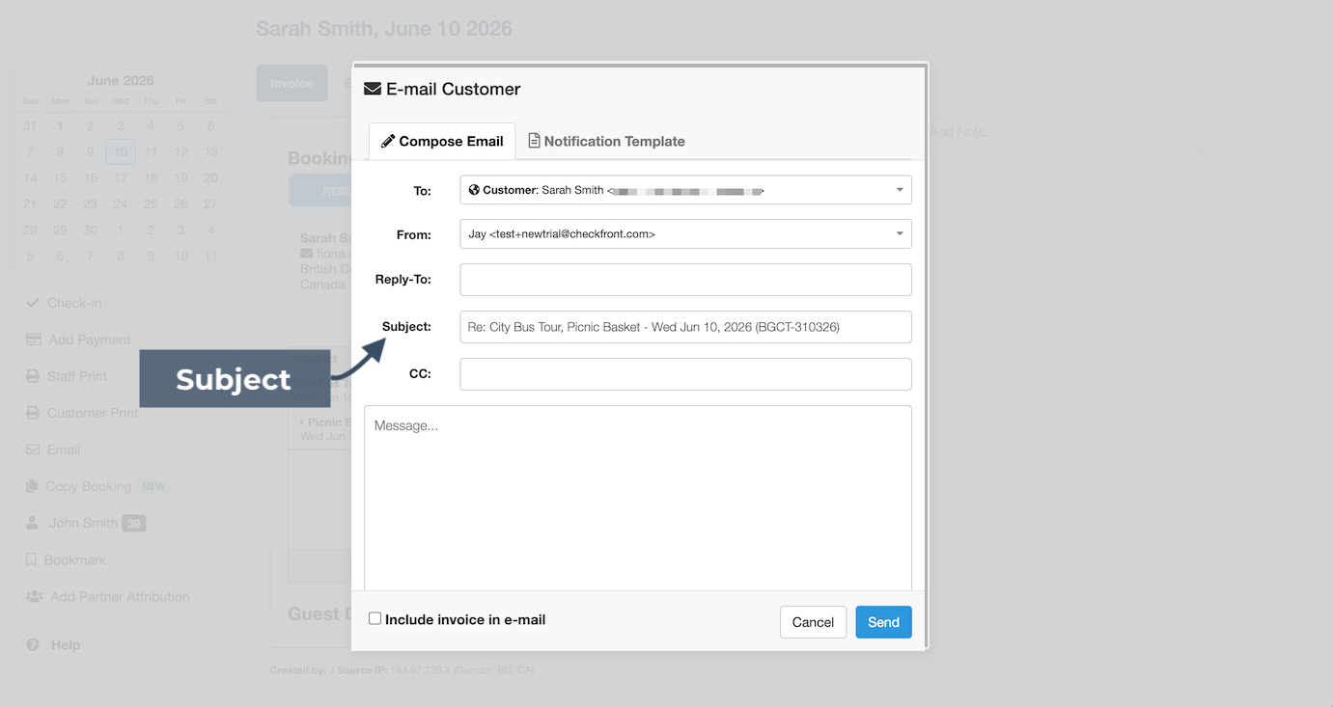Open the Notification Template tab

606,141
